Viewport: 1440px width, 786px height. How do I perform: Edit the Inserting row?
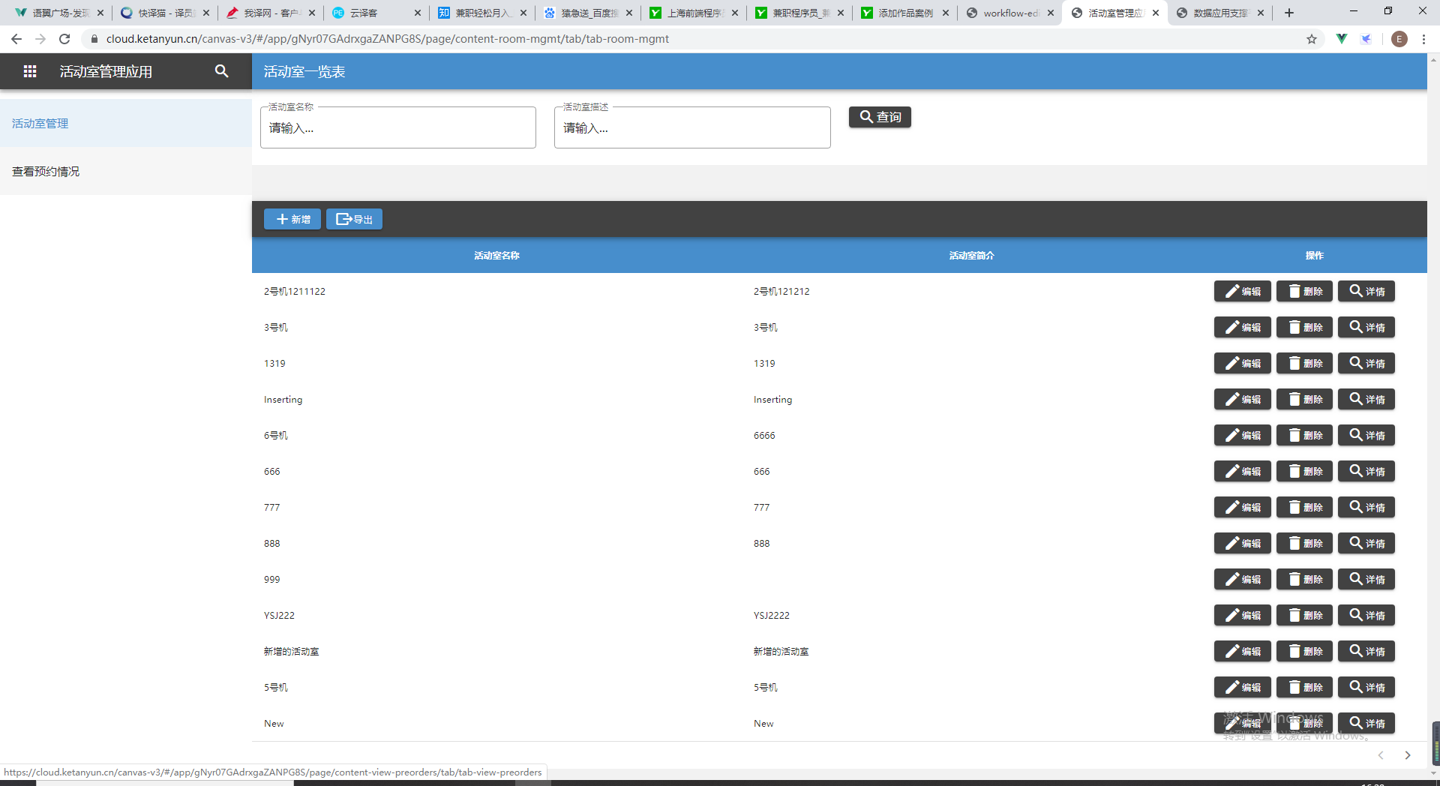[1243, 399]
